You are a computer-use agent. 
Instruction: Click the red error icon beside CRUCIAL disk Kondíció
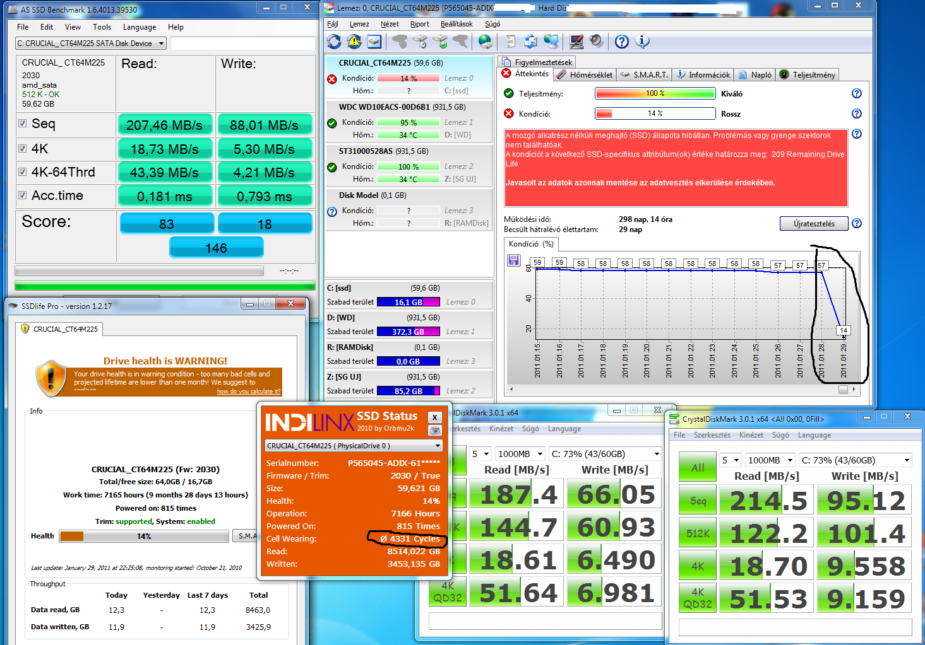332,79
